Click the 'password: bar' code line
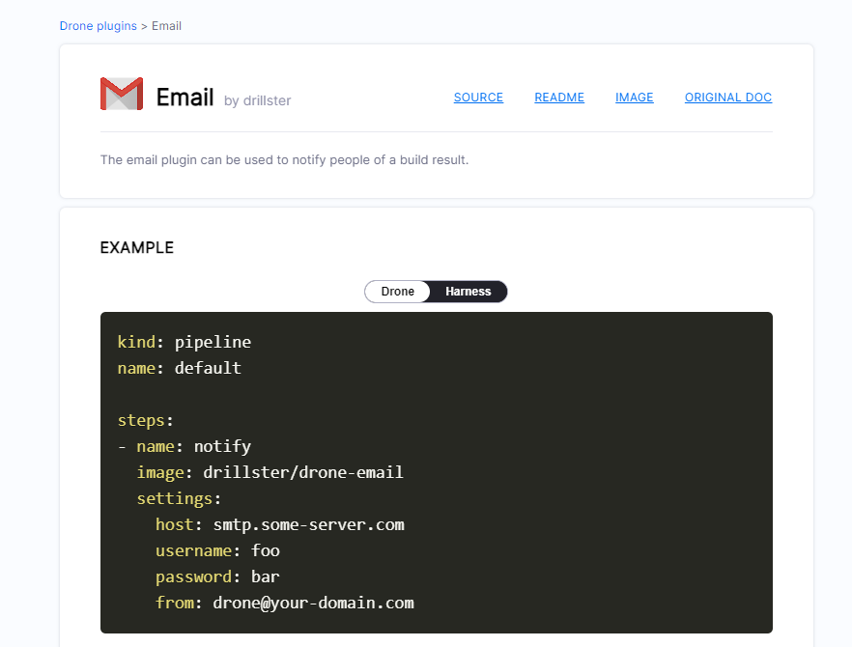Viewport: 852px width, 647px height. tap(217, 577)
